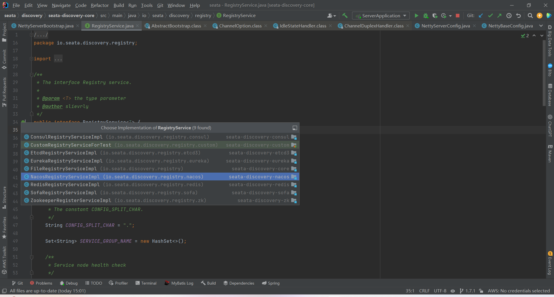This screenshot has height=297, width=554.
Task: Open the Favorites tool window
Action: 4,228
